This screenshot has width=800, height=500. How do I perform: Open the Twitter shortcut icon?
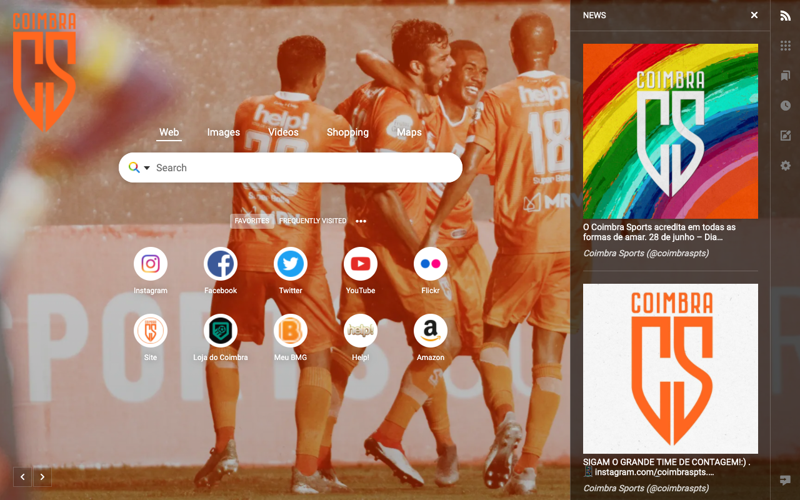[291, 264]
